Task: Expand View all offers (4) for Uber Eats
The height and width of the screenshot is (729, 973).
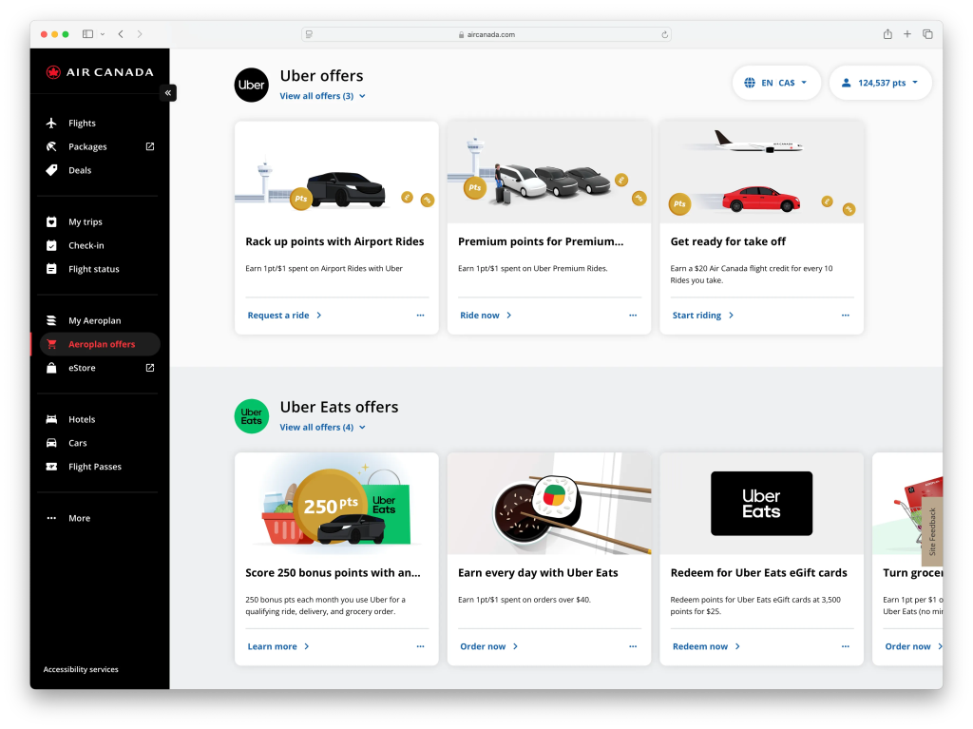Action: pyautogui.click(x=322, y=428)
